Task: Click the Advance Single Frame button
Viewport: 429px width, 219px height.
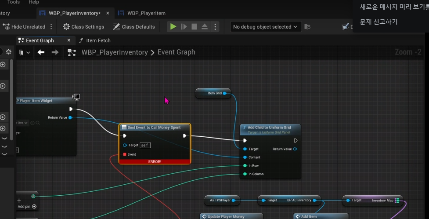Action: [x=184, y=27]
